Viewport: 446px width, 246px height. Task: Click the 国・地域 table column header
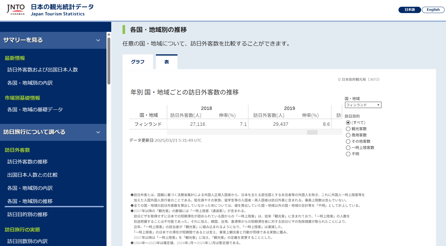(x=149, y=115)
